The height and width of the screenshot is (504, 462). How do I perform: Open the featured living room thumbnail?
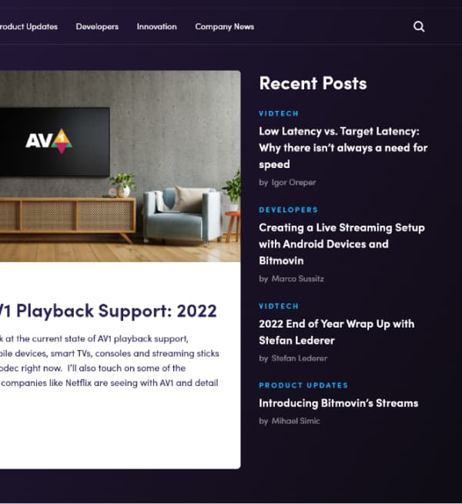click(120, 166)
